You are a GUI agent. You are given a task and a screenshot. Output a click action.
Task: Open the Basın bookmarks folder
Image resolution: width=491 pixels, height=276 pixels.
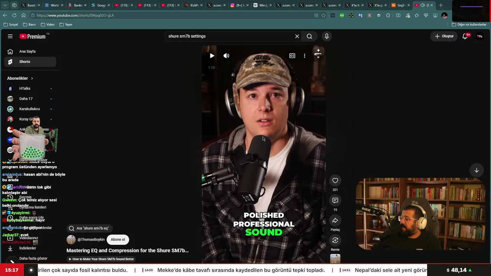pyautogui.click(x=29, y=25)
